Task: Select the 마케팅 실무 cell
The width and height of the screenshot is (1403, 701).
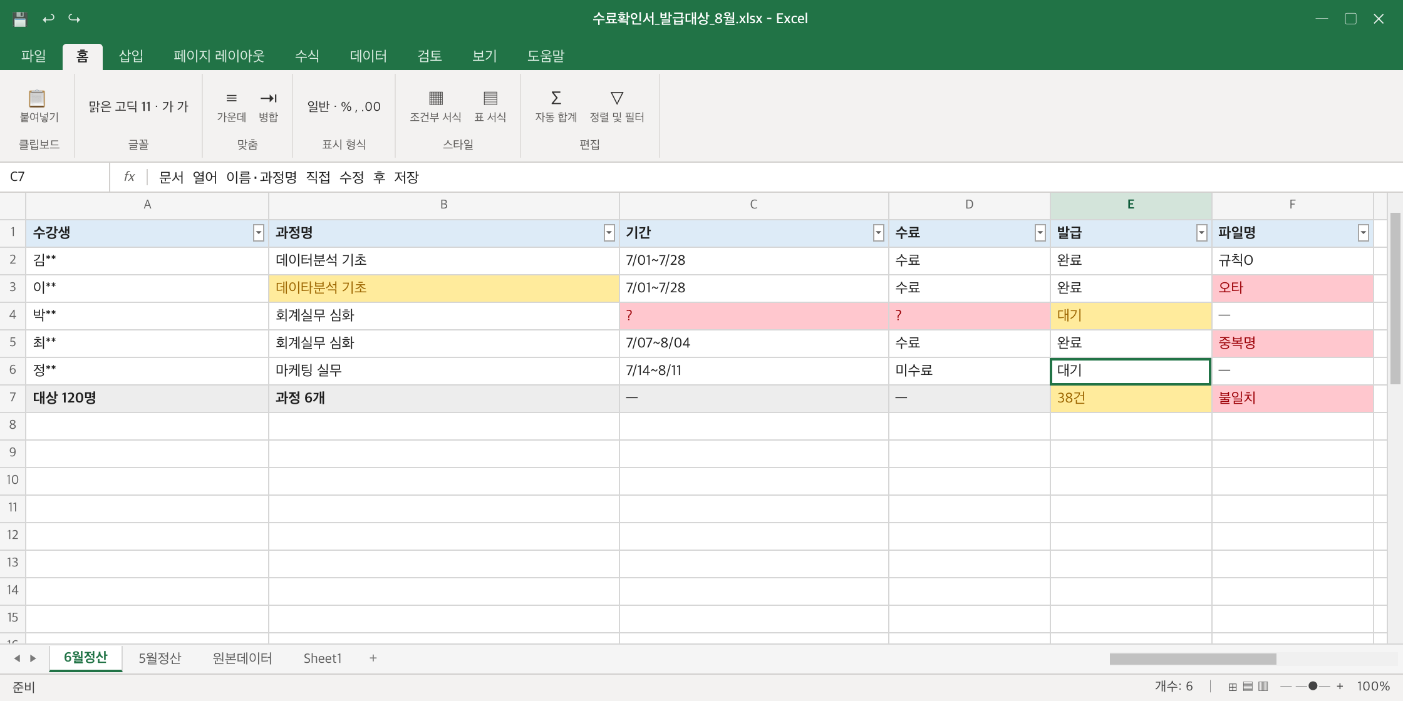Action: [444, 371]
